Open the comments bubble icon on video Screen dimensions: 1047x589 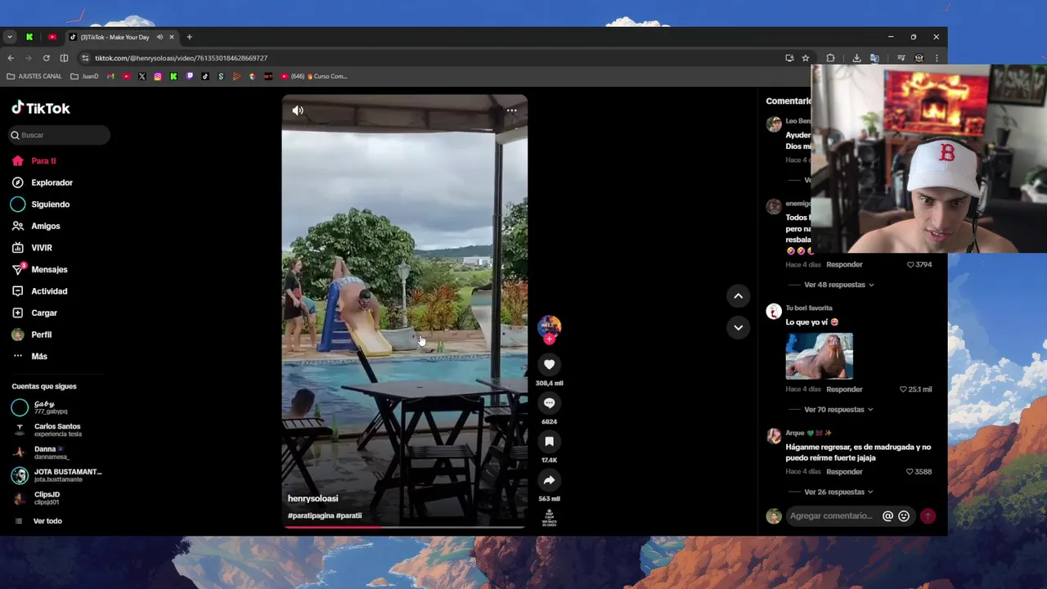(x=549, y=402)
